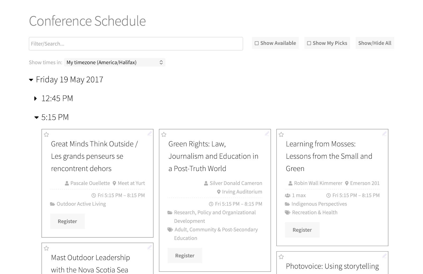Star the Photovoice session

(281, 257)
